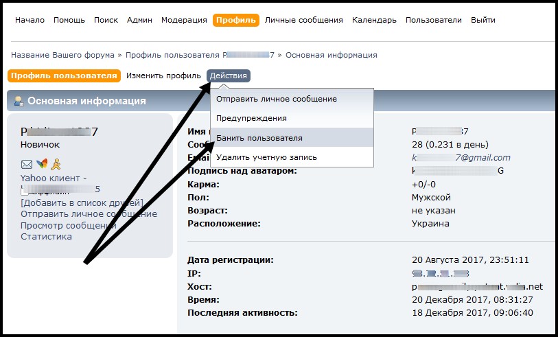The width and height of the screenshot is (558, 337).
Task: Select the Профиль пользователя button
Action: [65, 75]
